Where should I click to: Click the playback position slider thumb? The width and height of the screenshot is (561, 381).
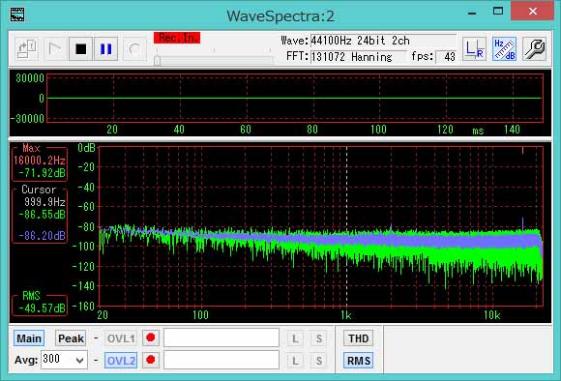pos(157,61)
